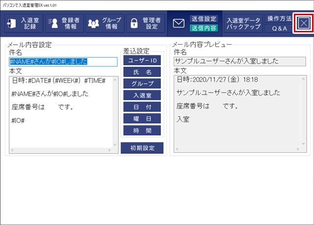
Task: Insert ユーザーID merge field
Action: click(142, 60)
